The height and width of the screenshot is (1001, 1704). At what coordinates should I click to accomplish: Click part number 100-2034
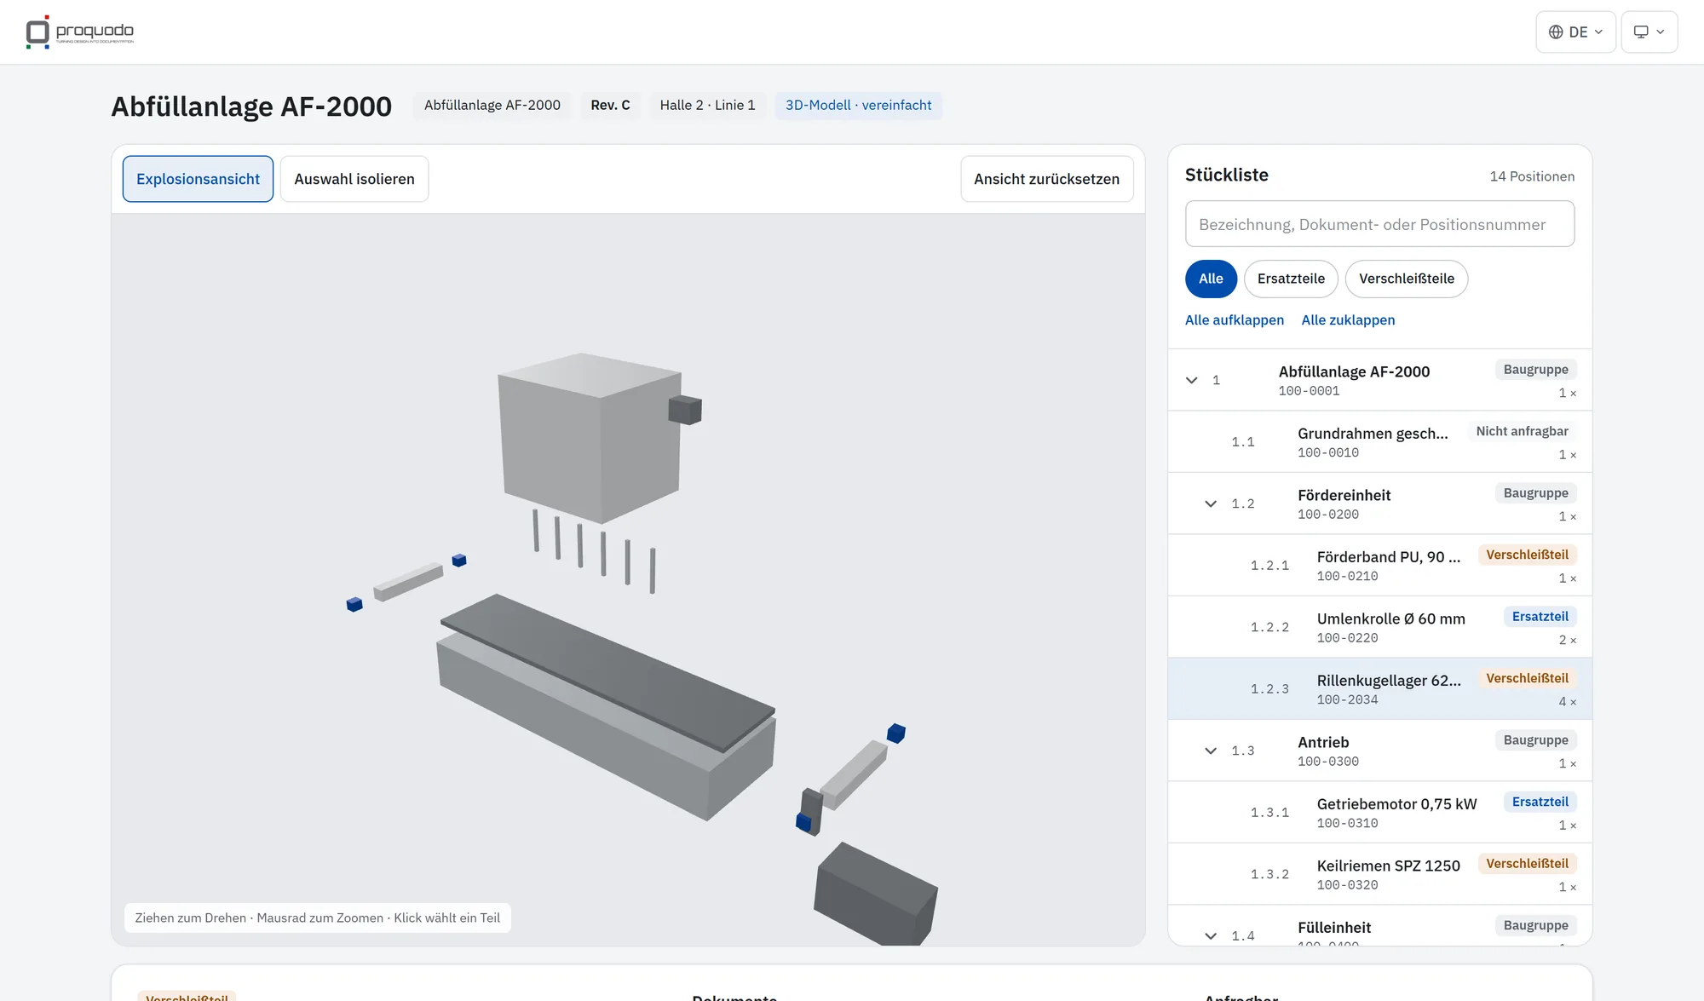tap(1347, 699)
